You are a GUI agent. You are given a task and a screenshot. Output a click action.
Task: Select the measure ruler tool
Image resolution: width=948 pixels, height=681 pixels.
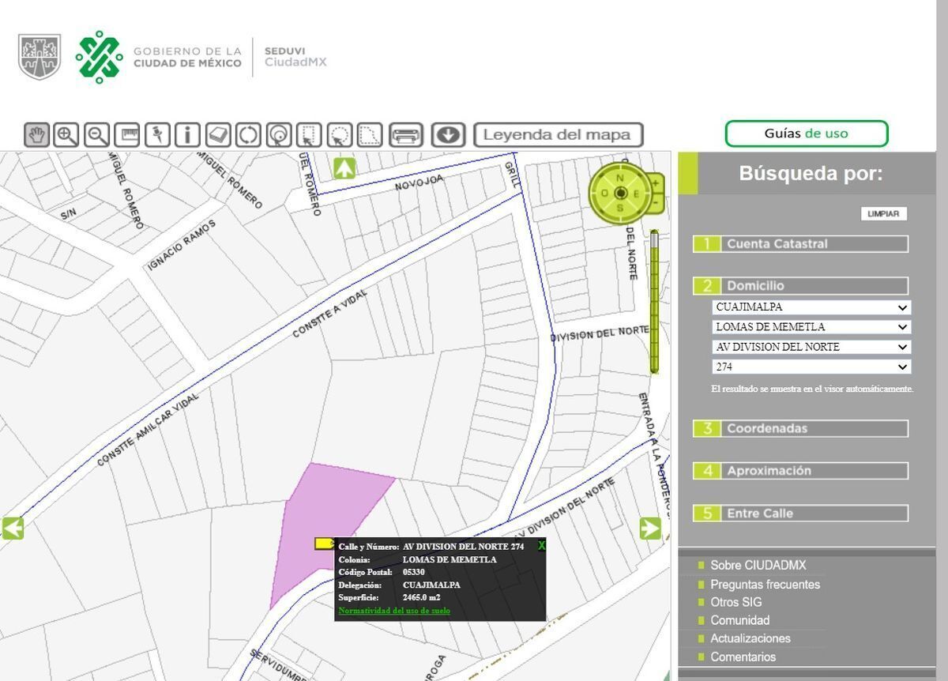coord(126,135)
